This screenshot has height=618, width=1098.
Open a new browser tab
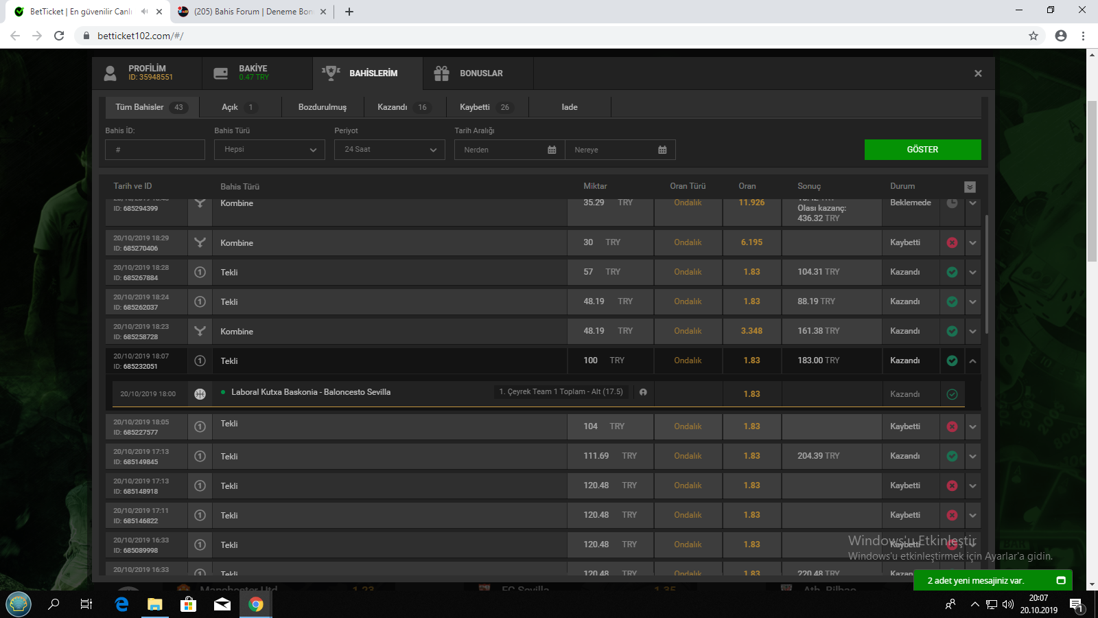[349, 12]
